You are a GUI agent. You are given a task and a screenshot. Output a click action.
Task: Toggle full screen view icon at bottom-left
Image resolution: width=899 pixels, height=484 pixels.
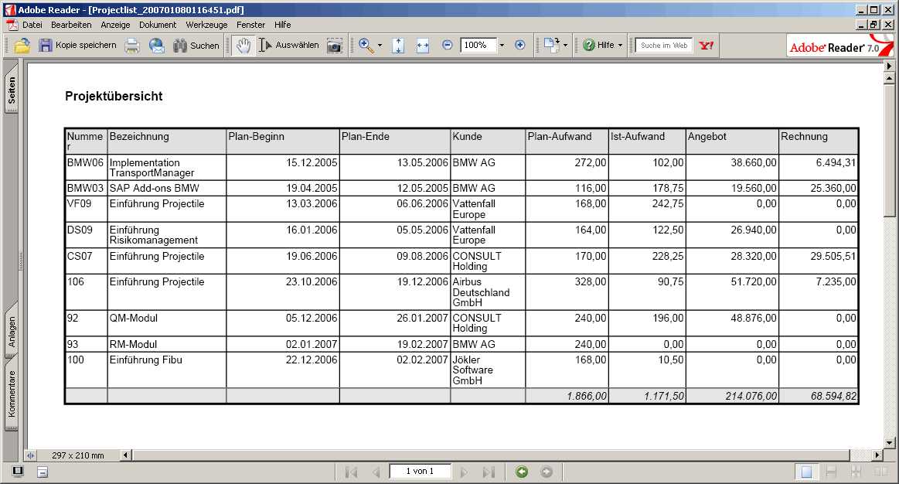click(x=18, y=472)
